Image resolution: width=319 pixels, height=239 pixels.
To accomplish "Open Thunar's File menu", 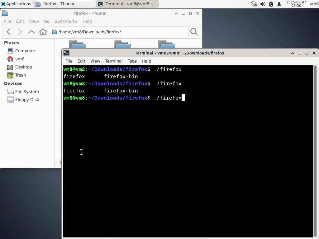I will 7,21.
